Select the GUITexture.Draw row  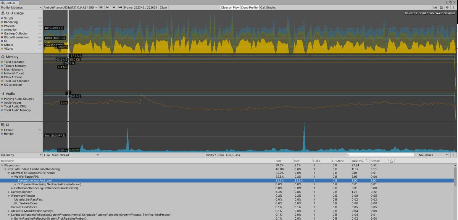227,203
